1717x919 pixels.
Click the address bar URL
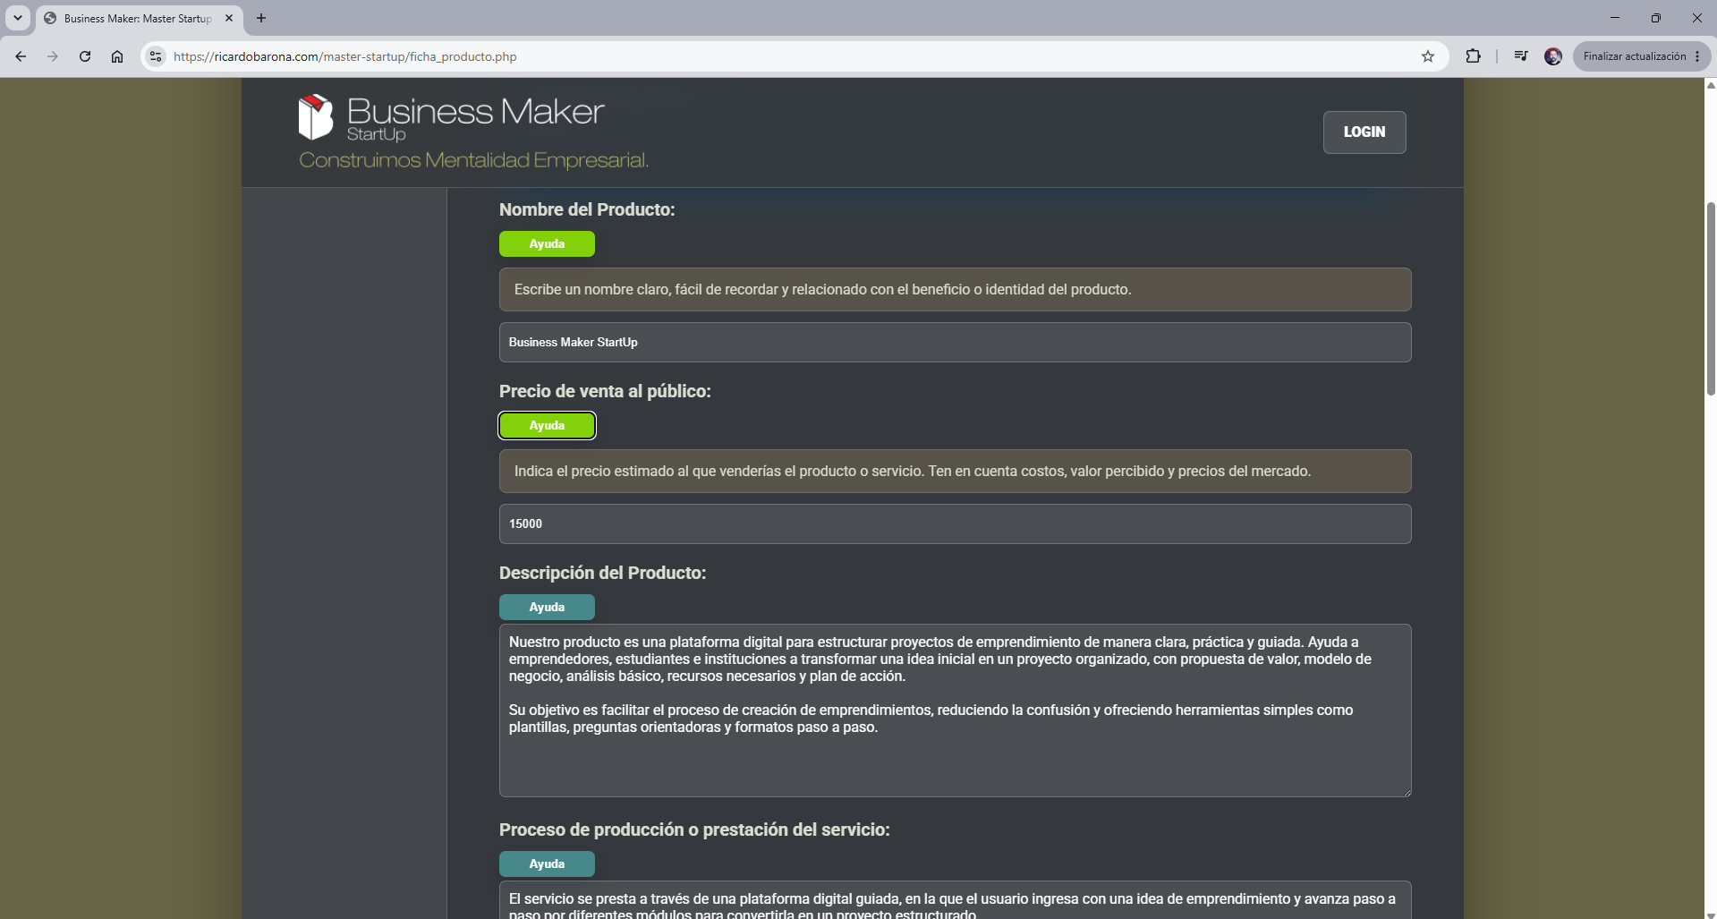[345, 56]
